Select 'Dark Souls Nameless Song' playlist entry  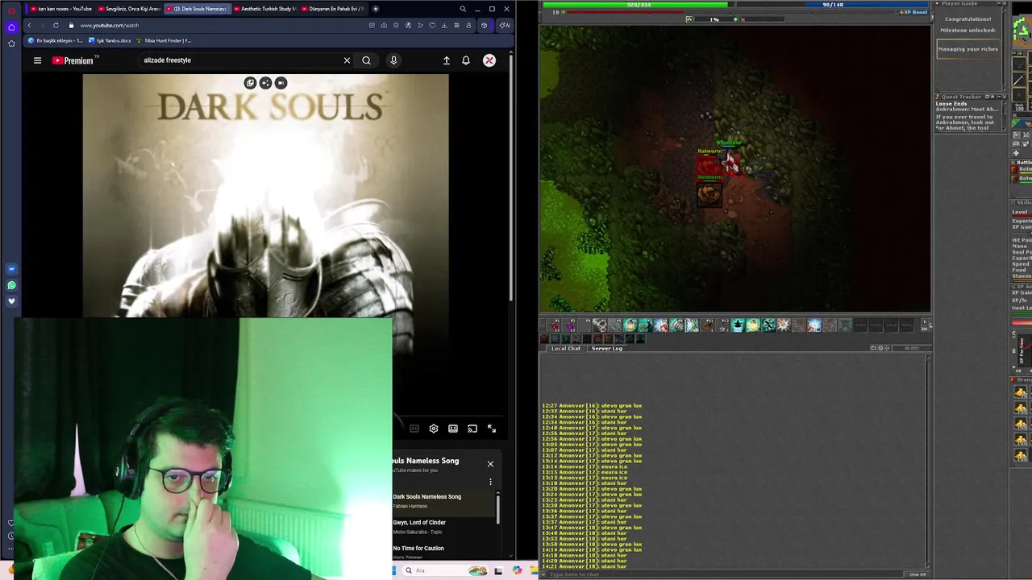pos(443,501)
